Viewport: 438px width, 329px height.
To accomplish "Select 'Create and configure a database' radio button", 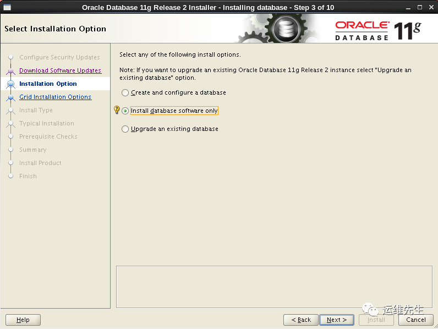I will [x=125, y=93].
